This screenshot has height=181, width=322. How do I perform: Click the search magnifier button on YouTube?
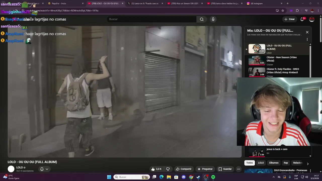click(x=202, y=19)
